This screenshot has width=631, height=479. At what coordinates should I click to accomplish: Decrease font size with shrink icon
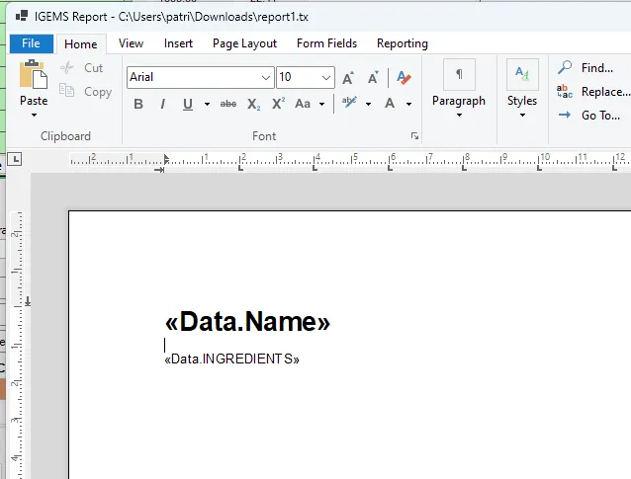click(x=374, y=78)
